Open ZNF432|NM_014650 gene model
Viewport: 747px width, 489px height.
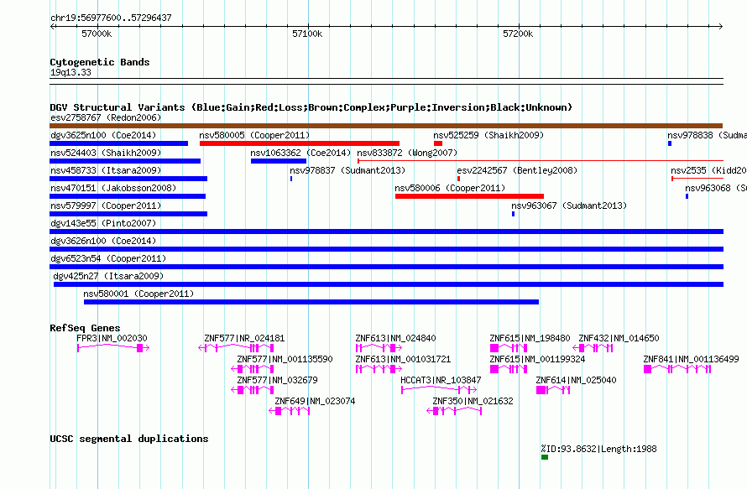pos(593,348)
